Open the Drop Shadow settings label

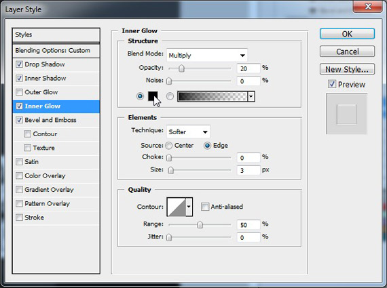[x=45, y=64]
